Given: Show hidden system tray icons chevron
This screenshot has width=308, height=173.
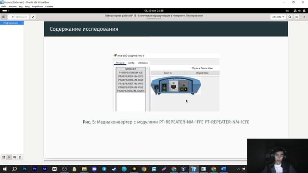Looking at the screenshot, I should point(239,169).
